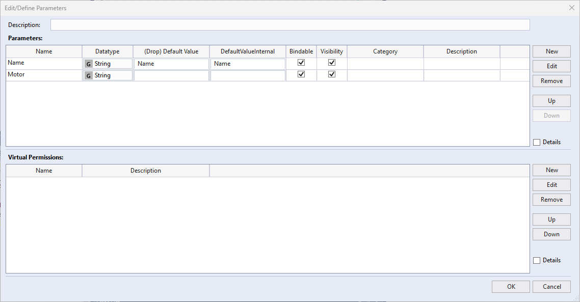Select the Name parameter row
The height and width of the screenshot is (302, 580).
click(44, 63)
